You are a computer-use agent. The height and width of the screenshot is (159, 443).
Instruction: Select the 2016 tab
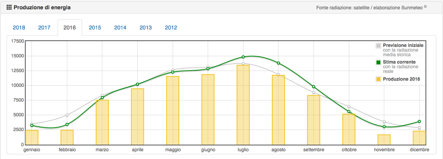[x=70, y=28]
